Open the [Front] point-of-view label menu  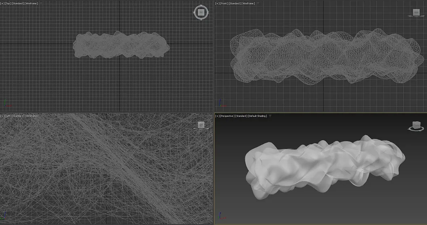coord(224,4)
